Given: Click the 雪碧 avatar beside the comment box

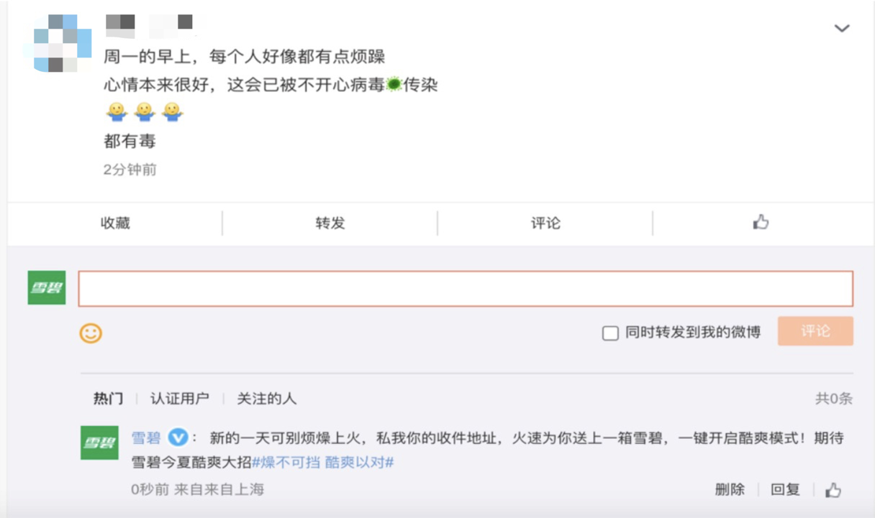Looking at the screenshot, I should [x=47, y=287].
